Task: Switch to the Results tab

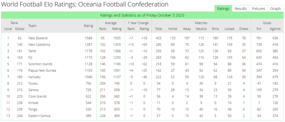Action: (x=240, y=9)
